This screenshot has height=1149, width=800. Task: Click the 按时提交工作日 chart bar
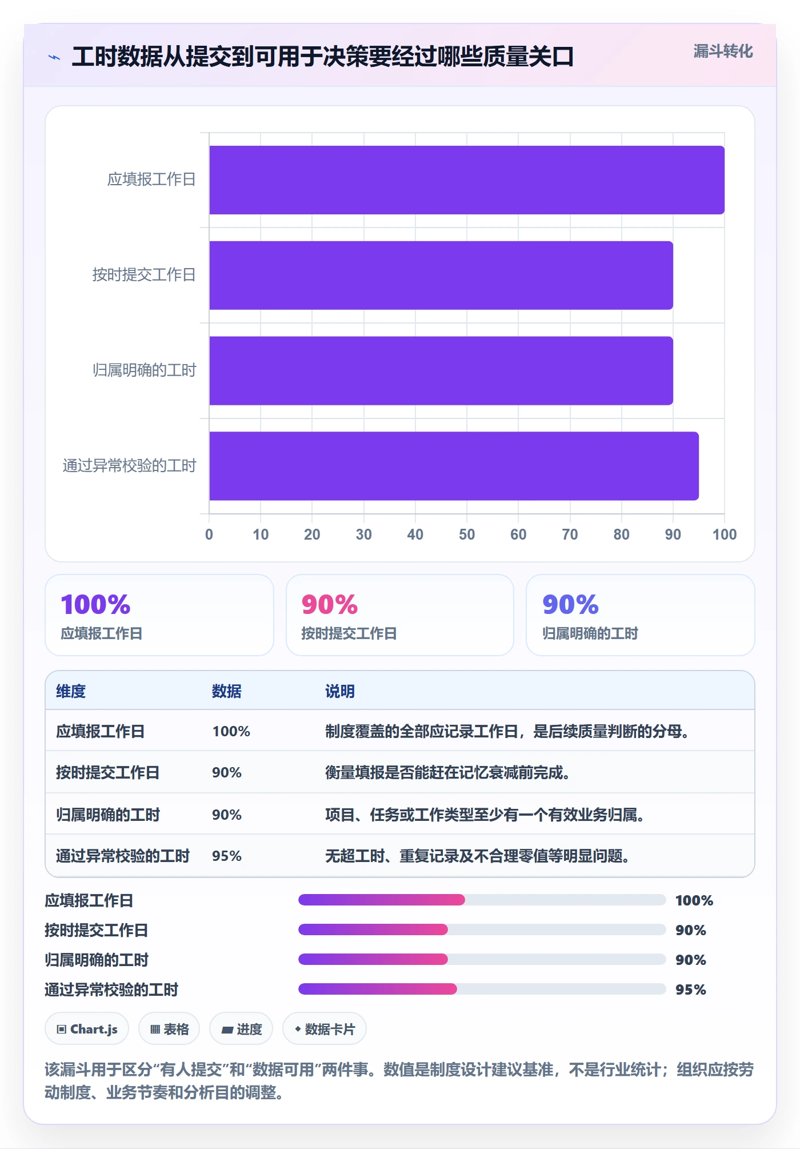441,276
